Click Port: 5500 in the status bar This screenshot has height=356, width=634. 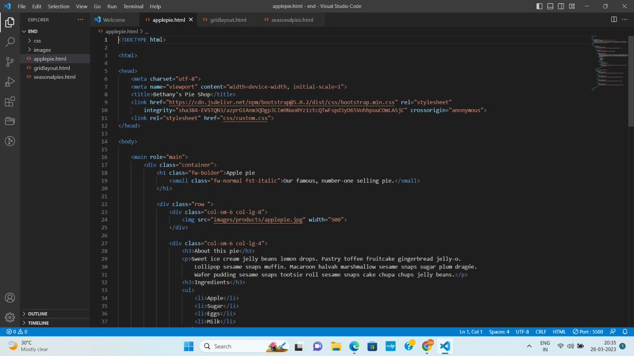[x=588, y=331]
